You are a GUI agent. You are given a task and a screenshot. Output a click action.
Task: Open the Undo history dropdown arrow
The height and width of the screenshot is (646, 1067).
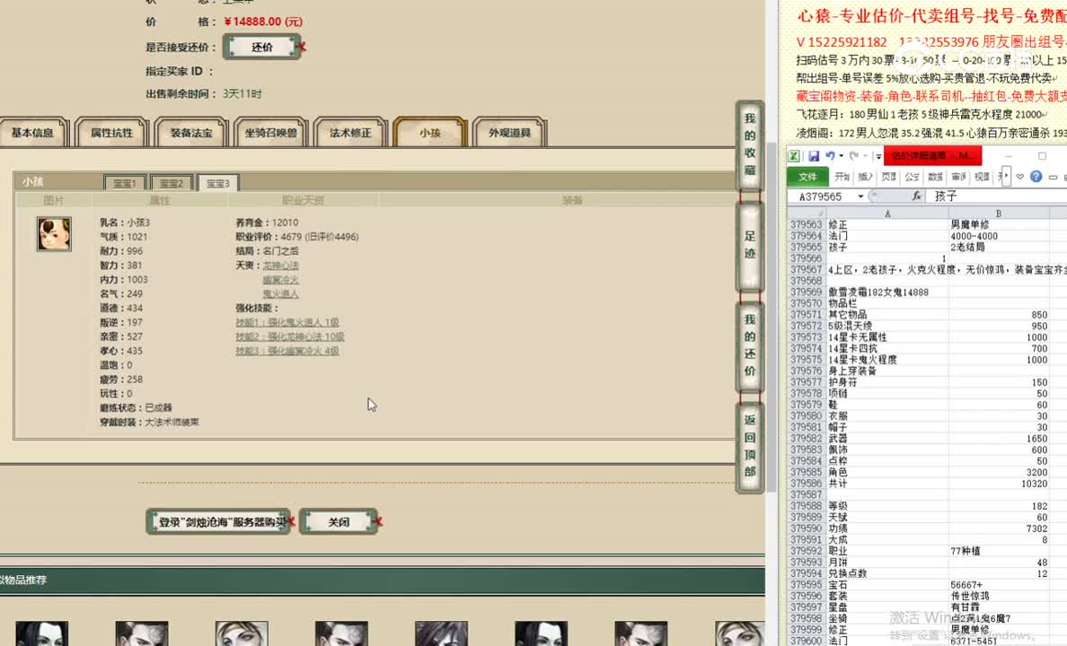click(841, 156)
